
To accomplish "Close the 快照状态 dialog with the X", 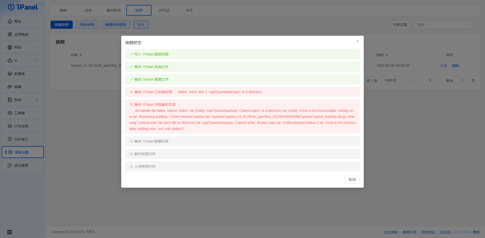I will [x=358, y=41].
